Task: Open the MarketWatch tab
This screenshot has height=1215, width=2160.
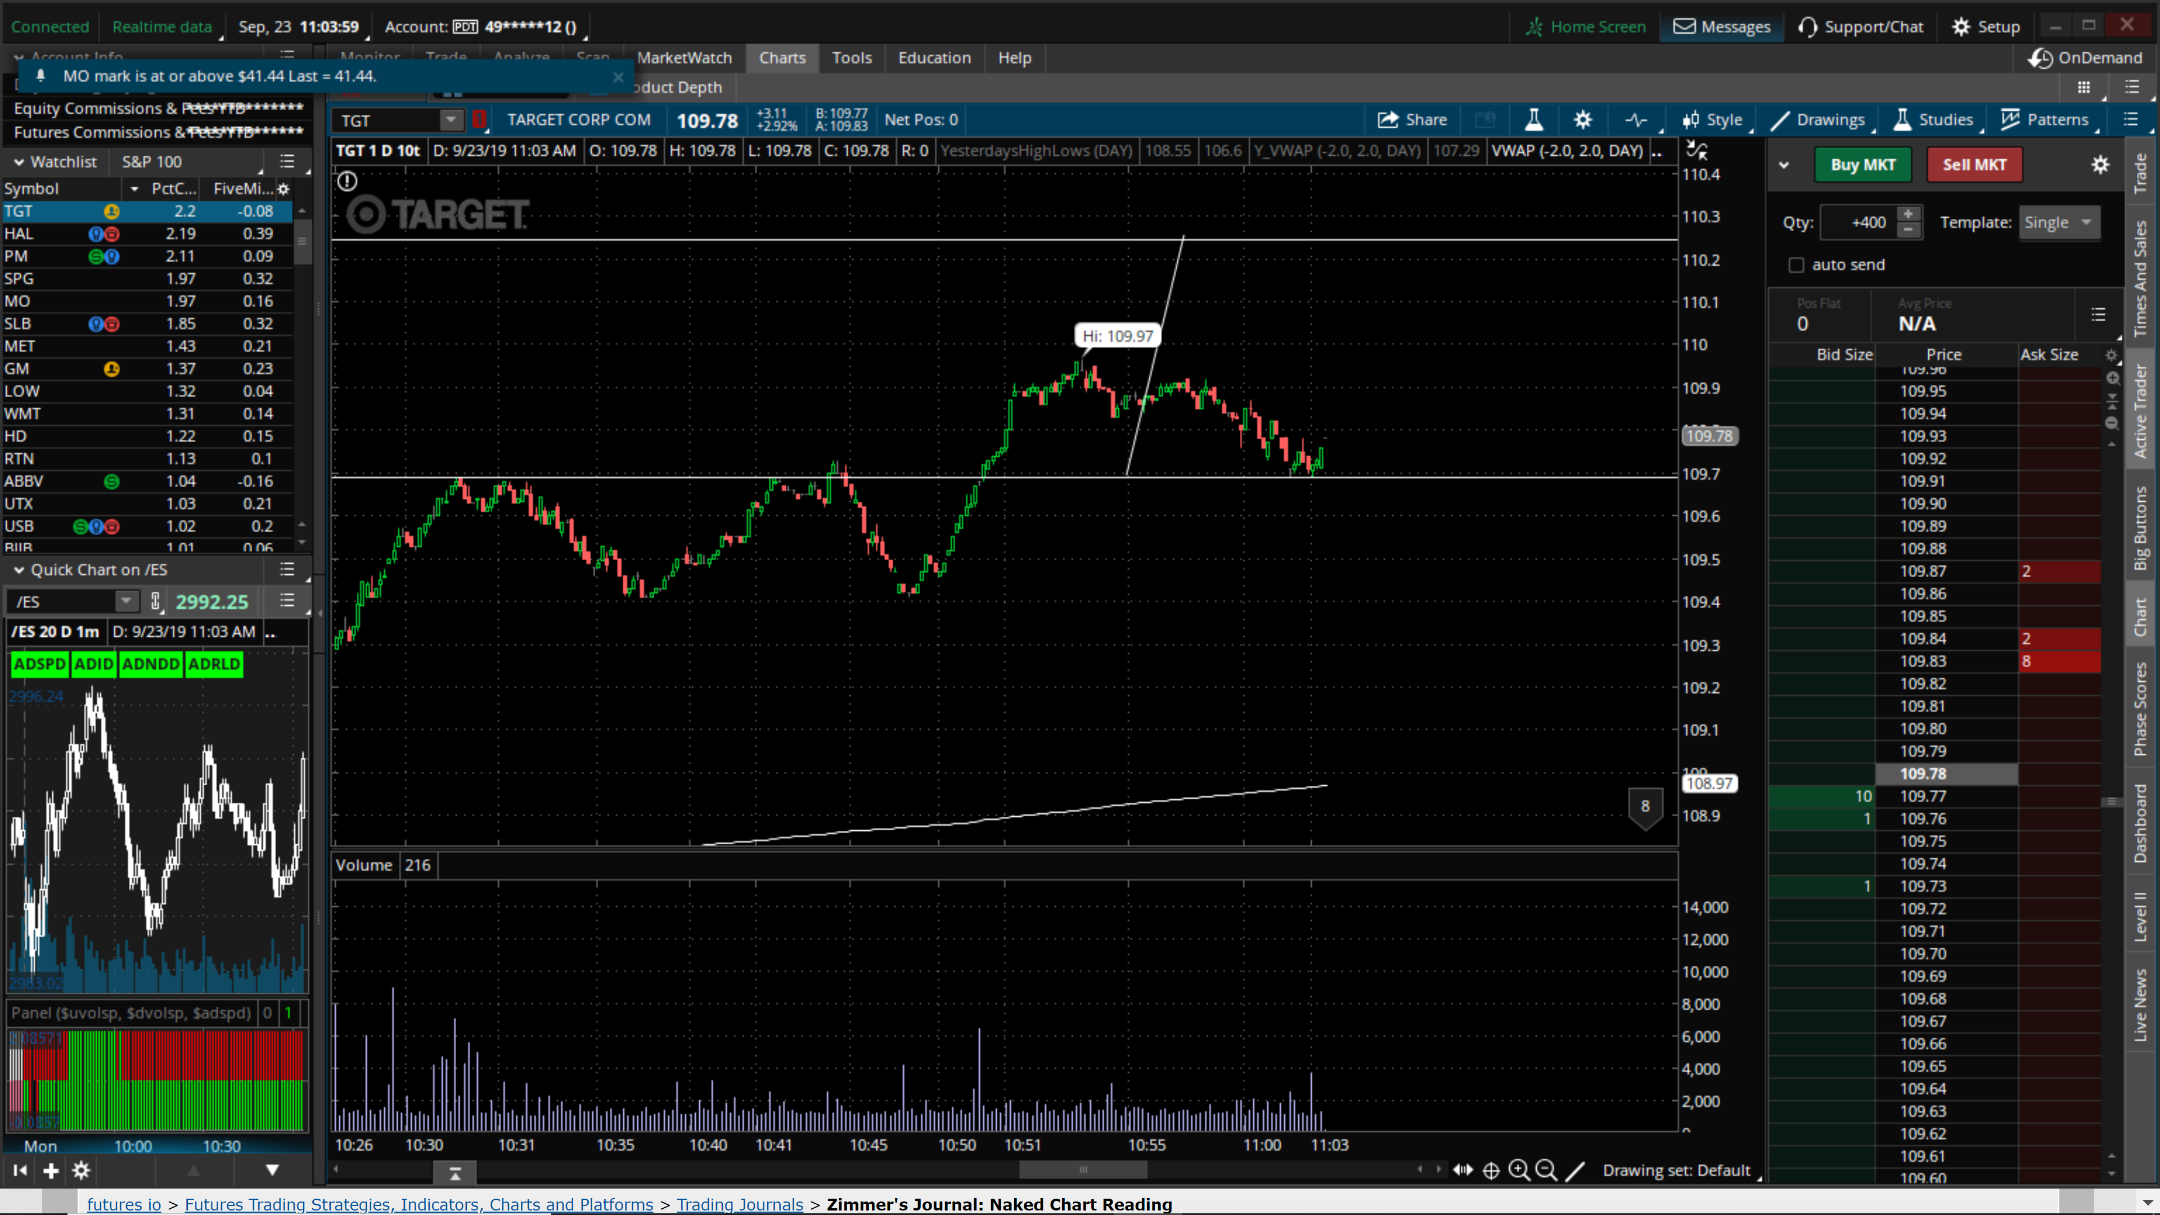Action: 684,58
